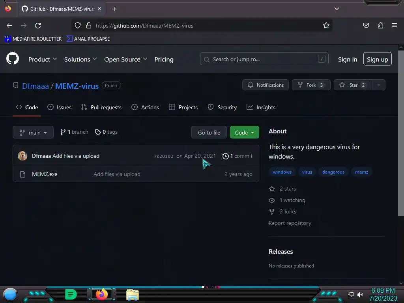Switch to the Security tab
Image resolution: width=404 pixels, height=303 pixels.
click(222, 107)
